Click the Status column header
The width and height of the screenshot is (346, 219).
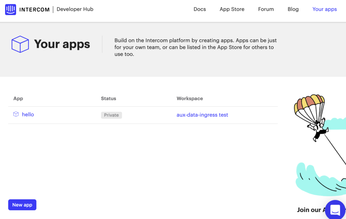pyautogui.click(x=109, y=98)
